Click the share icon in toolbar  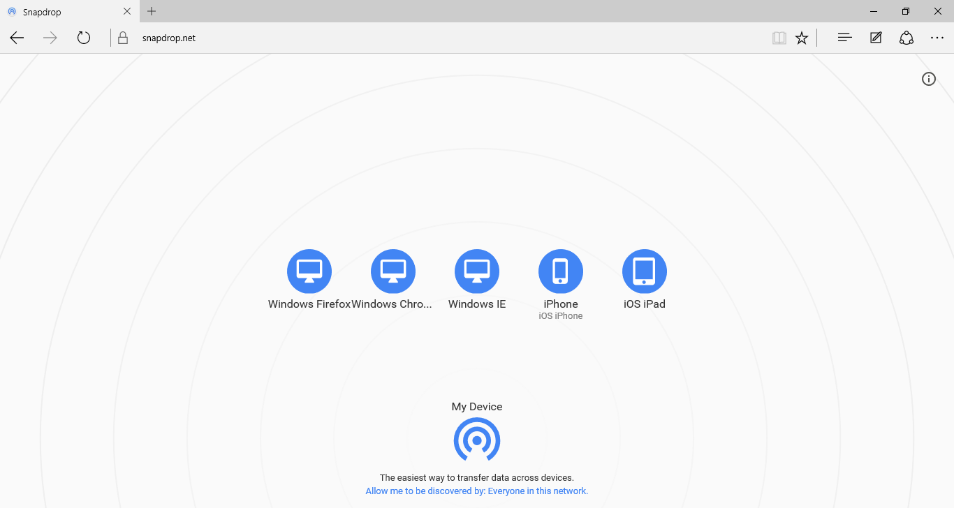coord(907,38)
